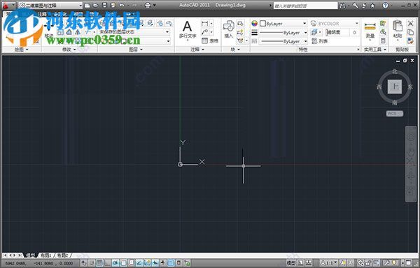Image resolution: width=420 pixels, height=268 pixels.
Task: Click the 插入 insert block tool
Action: pyautogui.click(x=228, y=29)
